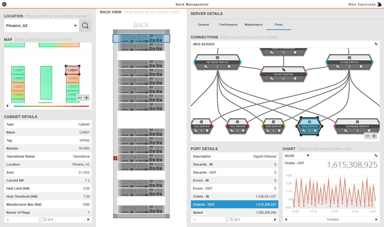Viewport: 384px width, 227px height.
Task: Move the chart timeline forward
Action: 376,220
